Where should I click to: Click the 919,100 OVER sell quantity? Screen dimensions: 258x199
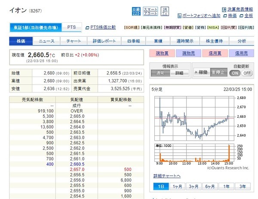(x=46, y=111)
